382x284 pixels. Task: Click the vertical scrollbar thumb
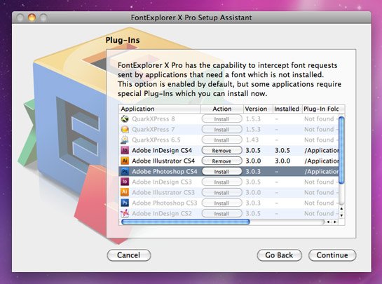(341, 150)
